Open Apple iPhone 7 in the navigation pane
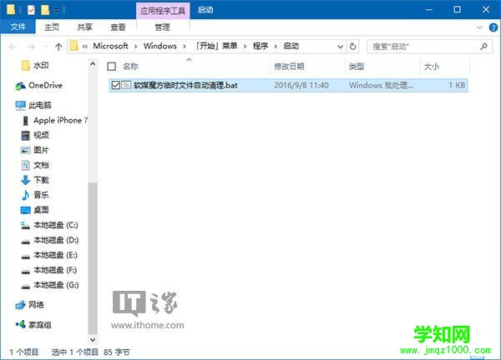The image size is (501, 360). (x=54, y=120)
